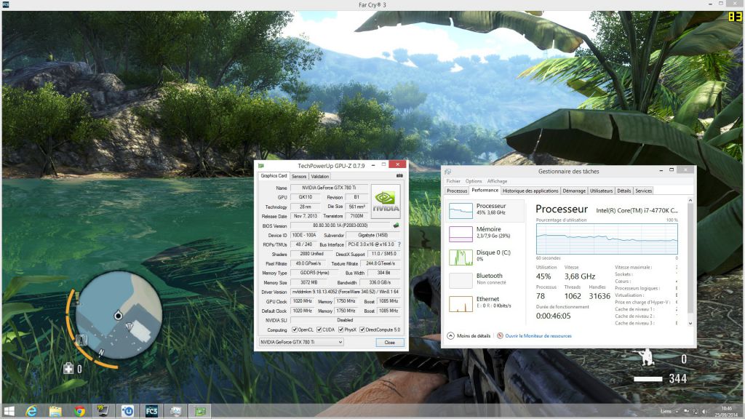Click the NVIDIA SLI Disabled field
Screen dimensions: 745x419
coord(345,320)
